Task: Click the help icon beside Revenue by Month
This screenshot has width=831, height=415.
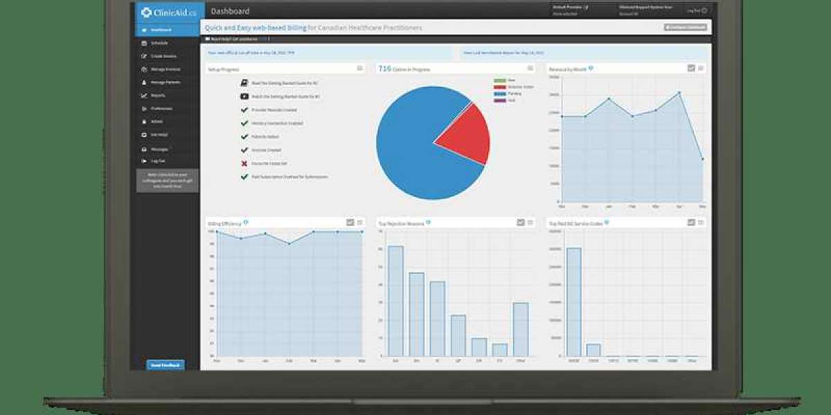Action: coord(591,68)
